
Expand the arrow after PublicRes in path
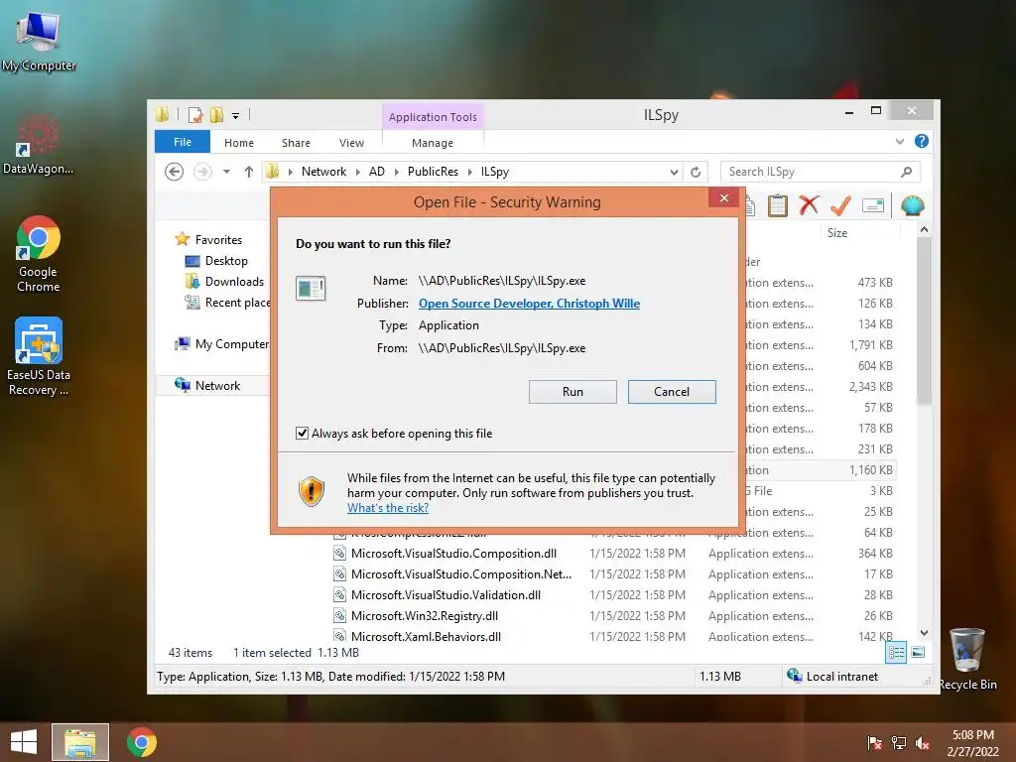tap(469, 172)
